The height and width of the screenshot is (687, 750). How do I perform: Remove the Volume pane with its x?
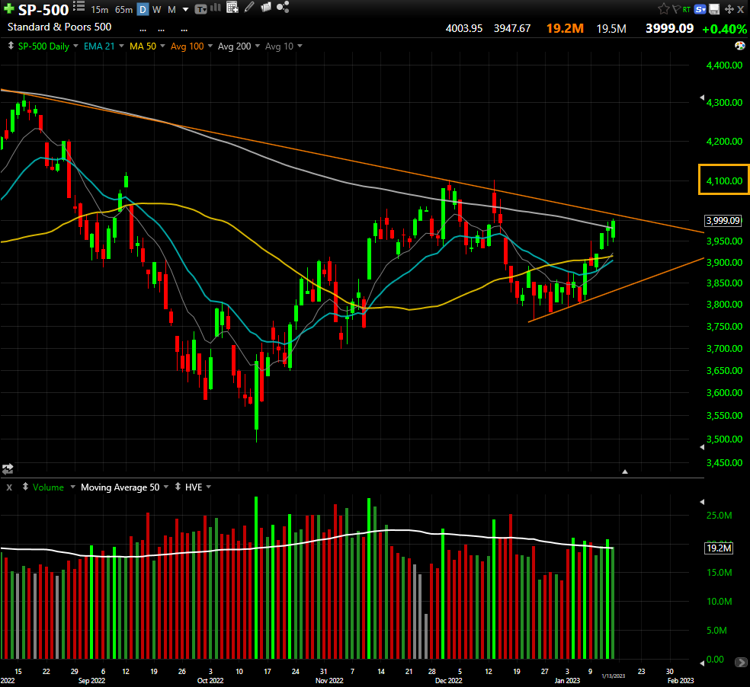[x=9, y=487]
